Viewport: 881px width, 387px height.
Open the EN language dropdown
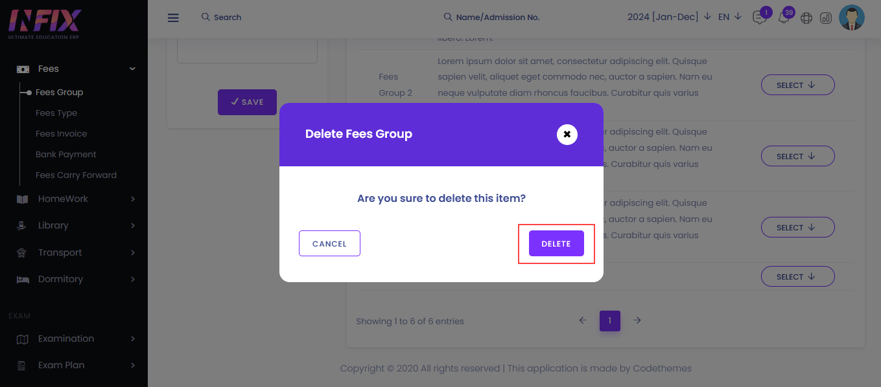[x=730, y=17]
